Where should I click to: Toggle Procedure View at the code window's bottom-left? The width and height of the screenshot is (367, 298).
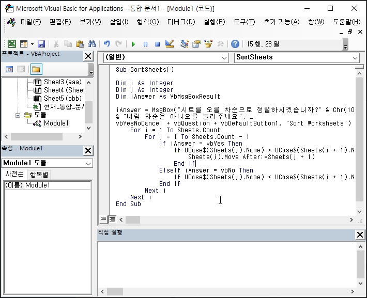point(103,219)
